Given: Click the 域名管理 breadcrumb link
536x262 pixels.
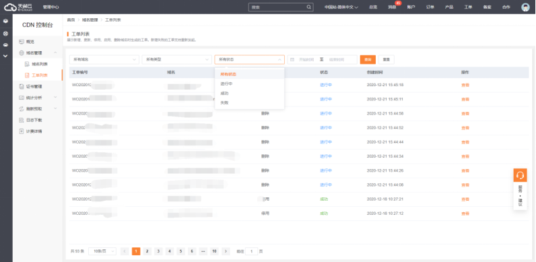Looking at the screenshot, I should pos(90,20).
